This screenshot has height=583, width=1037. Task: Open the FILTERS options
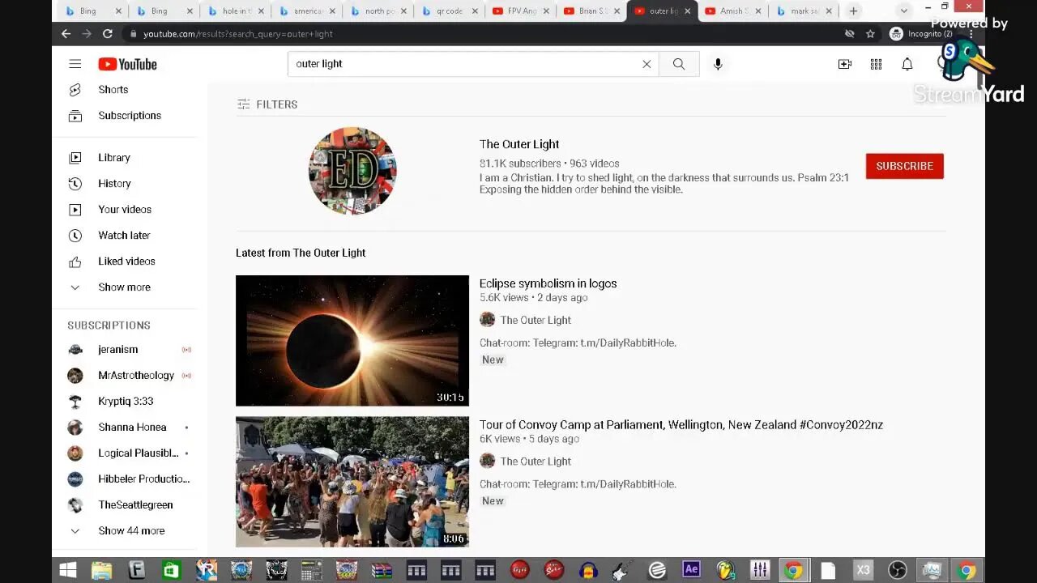(267, 104)
